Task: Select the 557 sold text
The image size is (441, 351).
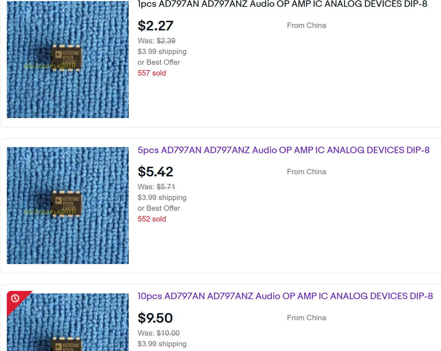Action: (152, 73)
